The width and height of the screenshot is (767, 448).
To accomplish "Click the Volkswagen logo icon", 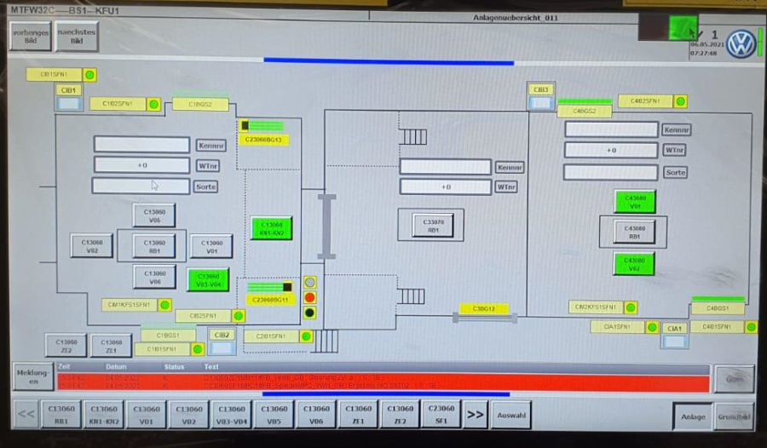I will 741,43.
